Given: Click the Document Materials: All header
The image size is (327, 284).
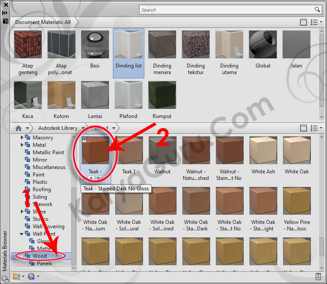Looking at the screenshot, I should 43,22.
